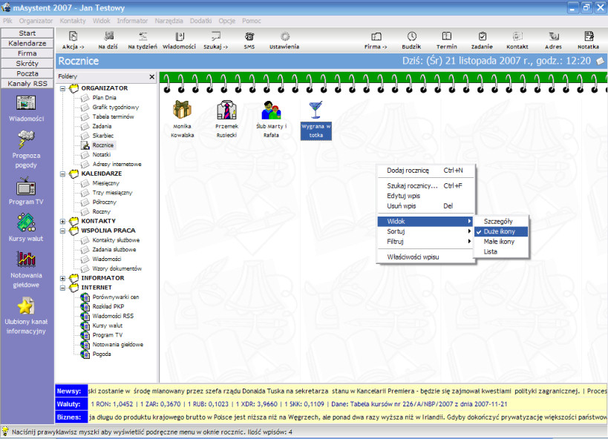Collapse the INTERNET tree node
608x439 pixels.
[x=62, y=288]
